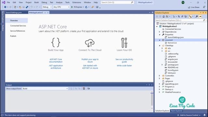Viewport: 208px width, 117px height.
Task: Collapse the wwwroot folder
Action: (x=160, y=40)
